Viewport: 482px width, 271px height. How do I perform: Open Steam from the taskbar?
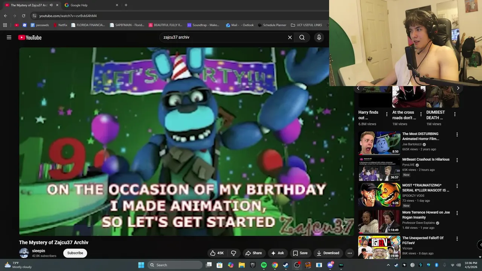[x=286, y=265]
